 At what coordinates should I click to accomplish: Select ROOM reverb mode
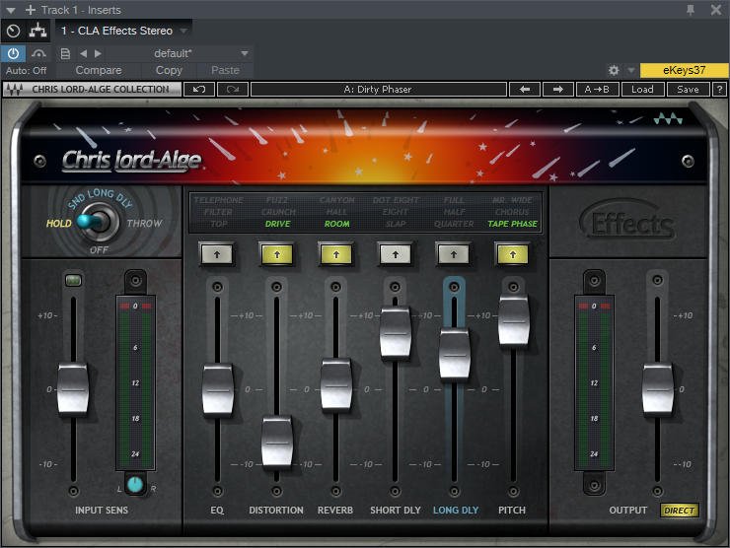click(x=336, y=224)
